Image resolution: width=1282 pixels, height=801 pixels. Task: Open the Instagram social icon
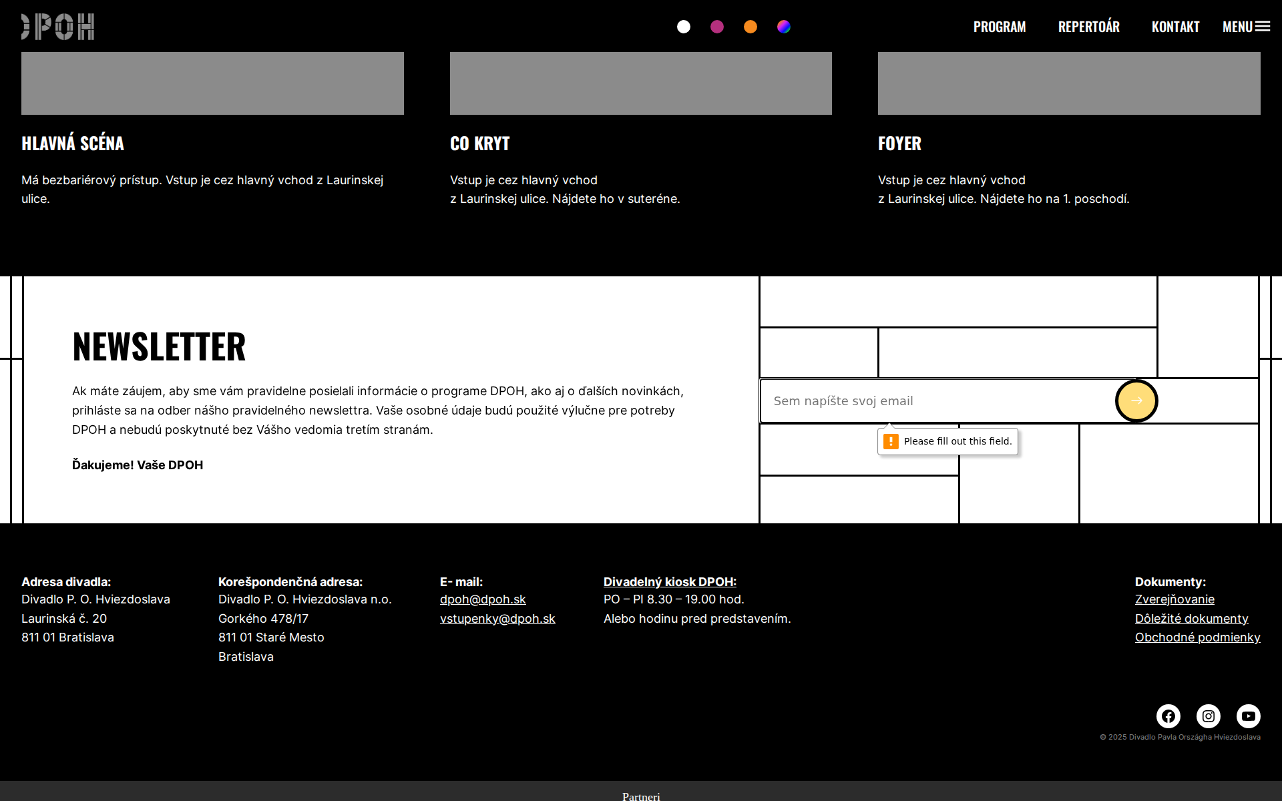point(1208,716)
